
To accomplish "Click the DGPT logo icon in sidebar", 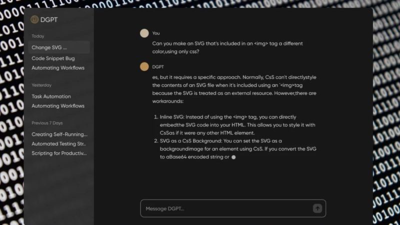I will tap(34, 20).
